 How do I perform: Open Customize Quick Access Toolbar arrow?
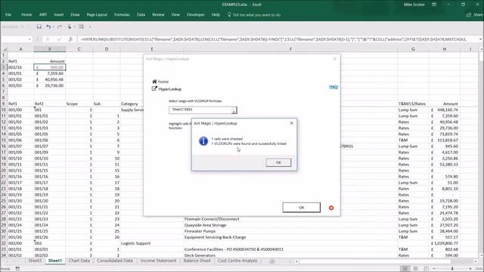pos(90,27)
